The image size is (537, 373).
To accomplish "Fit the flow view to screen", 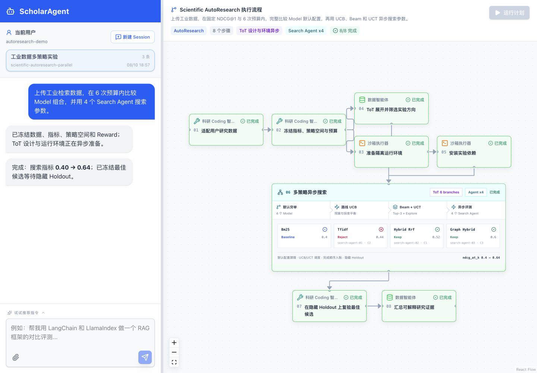I will click(x=174, y=362).
